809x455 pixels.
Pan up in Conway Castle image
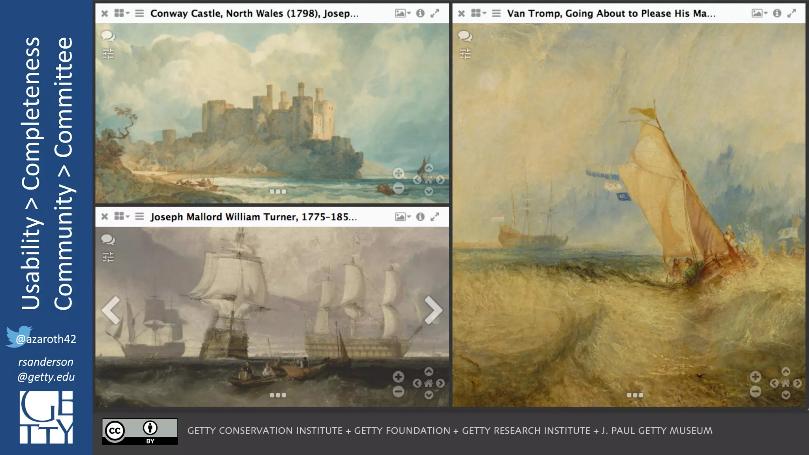point(429,168)
